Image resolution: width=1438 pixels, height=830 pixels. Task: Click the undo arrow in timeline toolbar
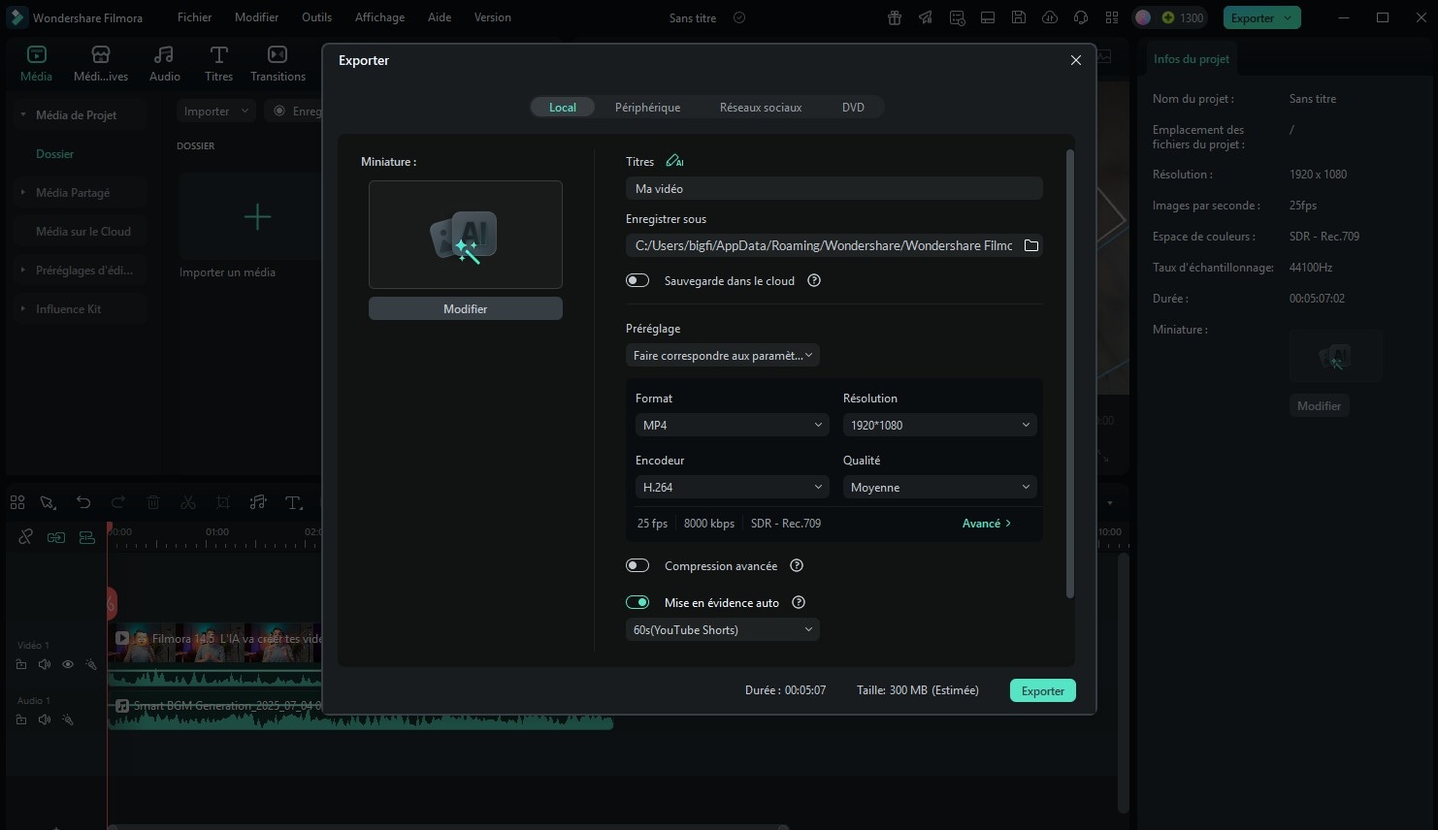point(83,502)
